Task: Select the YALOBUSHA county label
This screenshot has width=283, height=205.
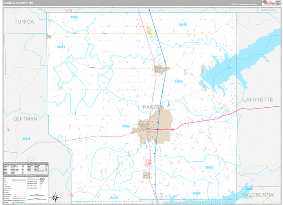Action: (x=258, y=195)
